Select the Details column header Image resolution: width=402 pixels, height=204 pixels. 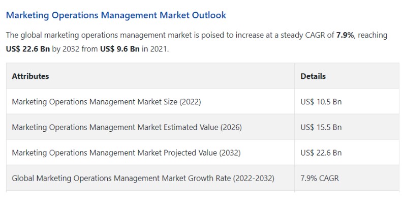click(313, 76)
